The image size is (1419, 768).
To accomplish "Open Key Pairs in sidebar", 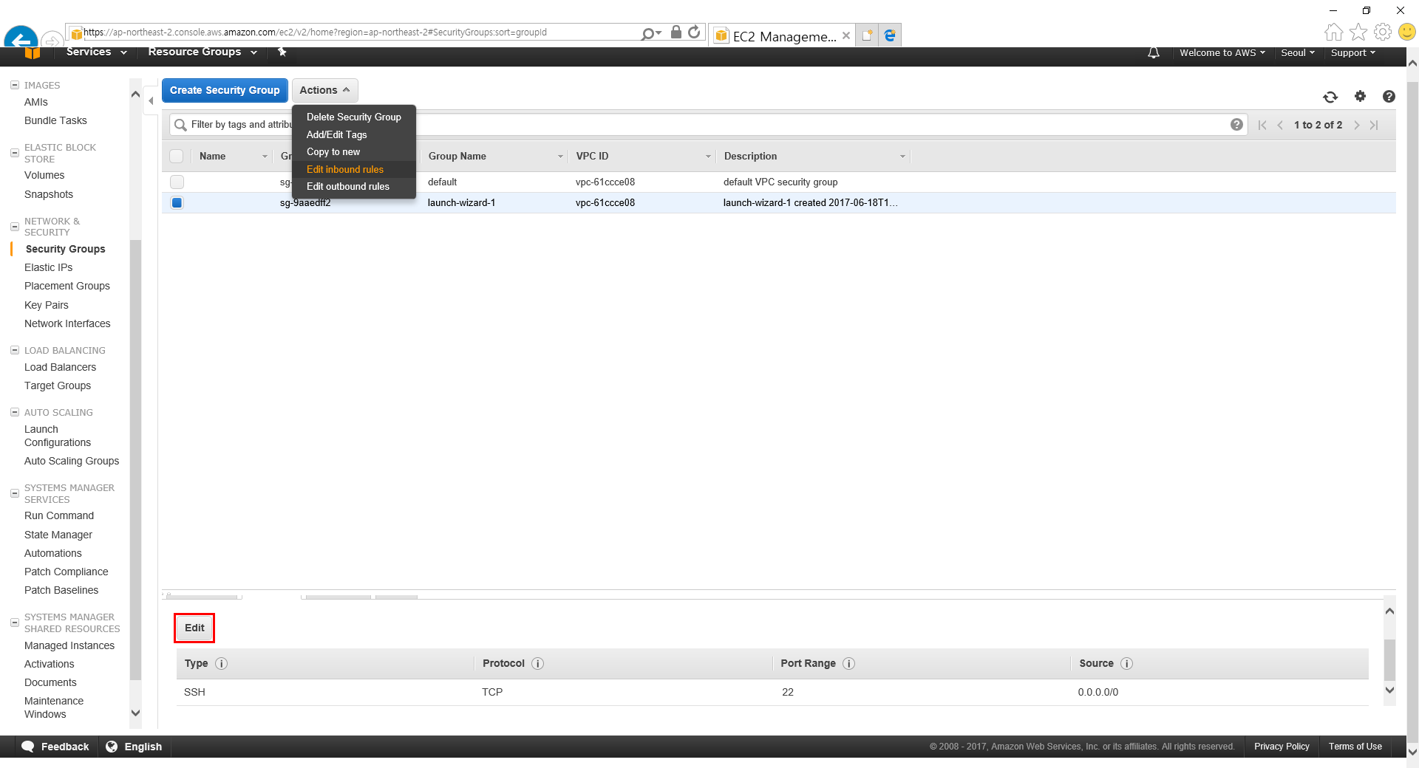I will (47, 305).
